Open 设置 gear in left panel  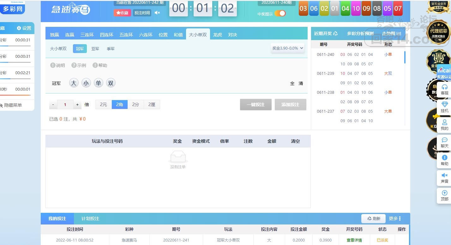(24, 28)
